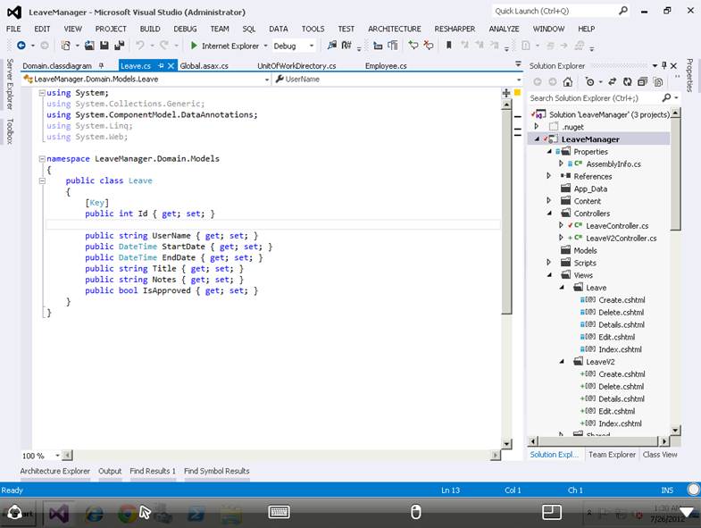Open the 100 % zoom dropdown

click(x=57, y=456)
